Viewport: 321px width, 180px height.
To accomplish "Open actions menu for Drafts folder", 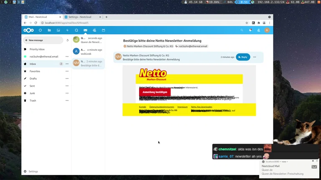I will click(67, 79).
